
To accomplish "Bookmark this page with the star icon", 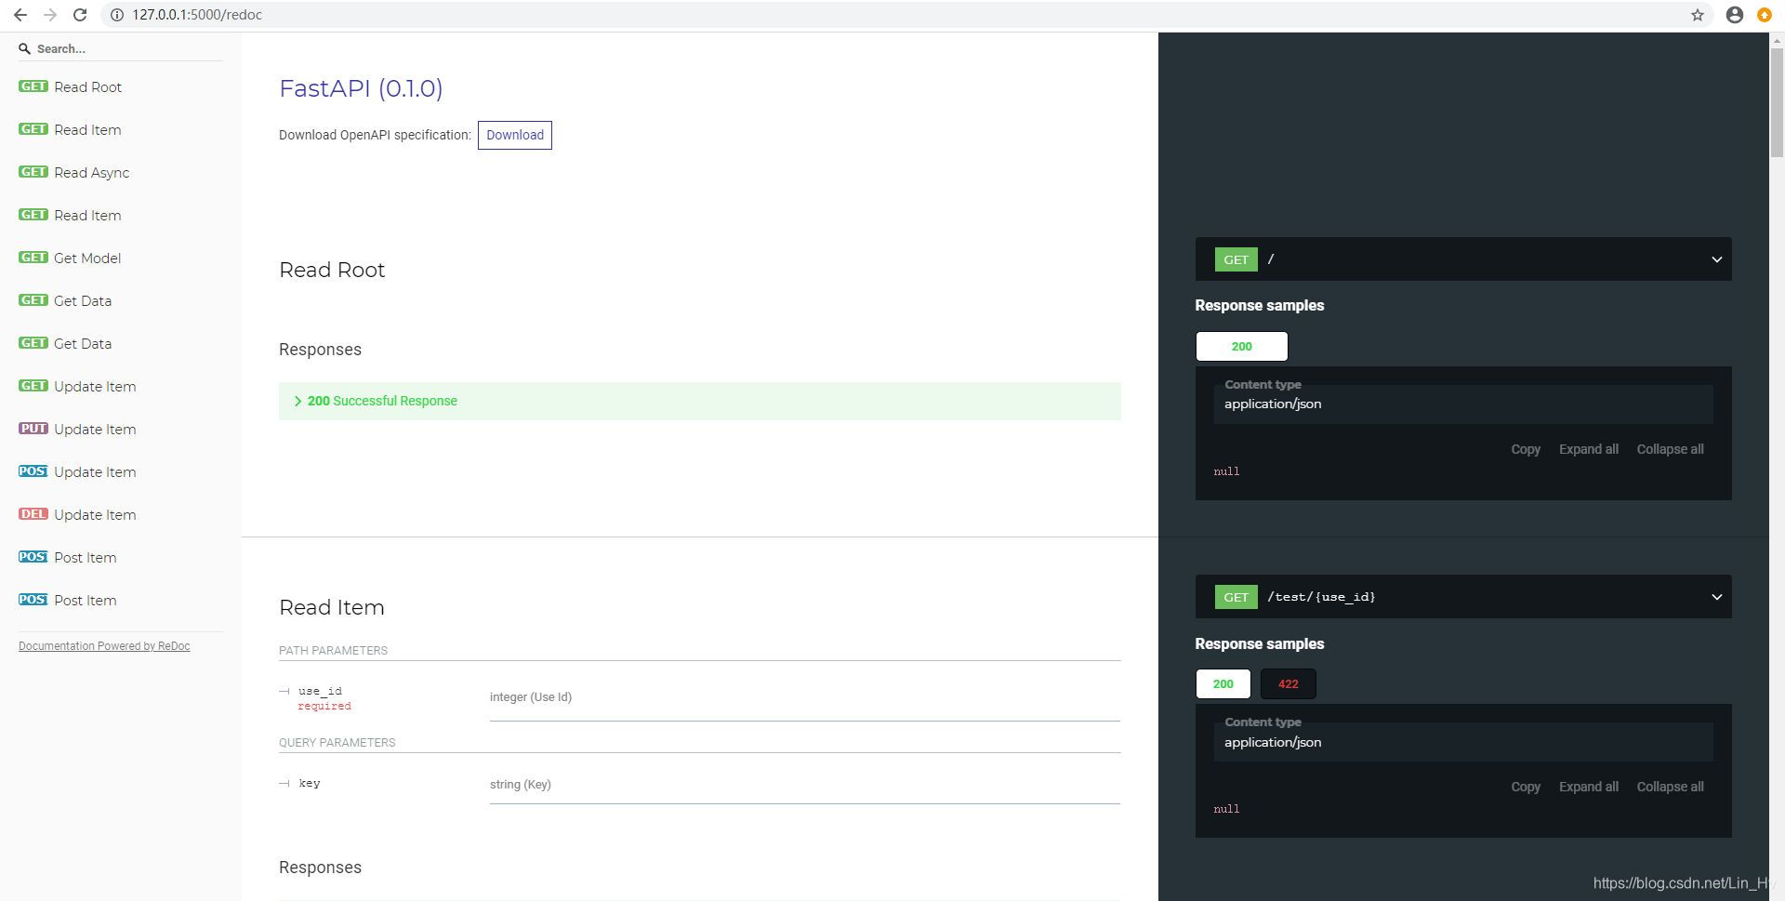I will click(1698, 15).
